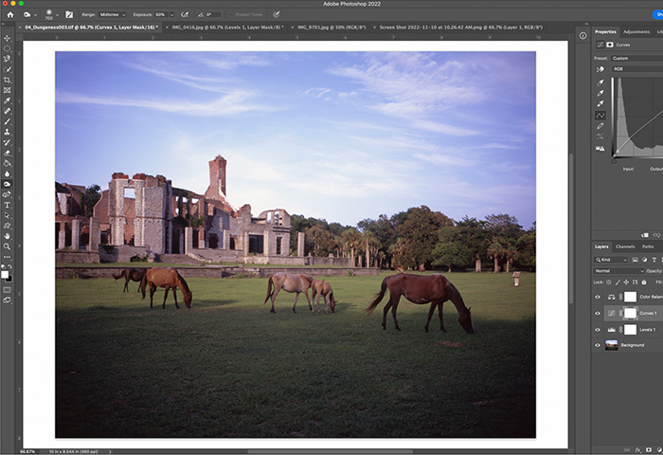Switch to the Adjustments panel tab
663x455 pixels.
[x=636, y=31]
